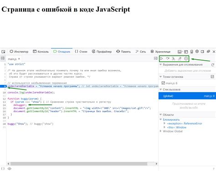Collapse the right debugger sidebar
The image size is (216, 171).
(155, 58)
